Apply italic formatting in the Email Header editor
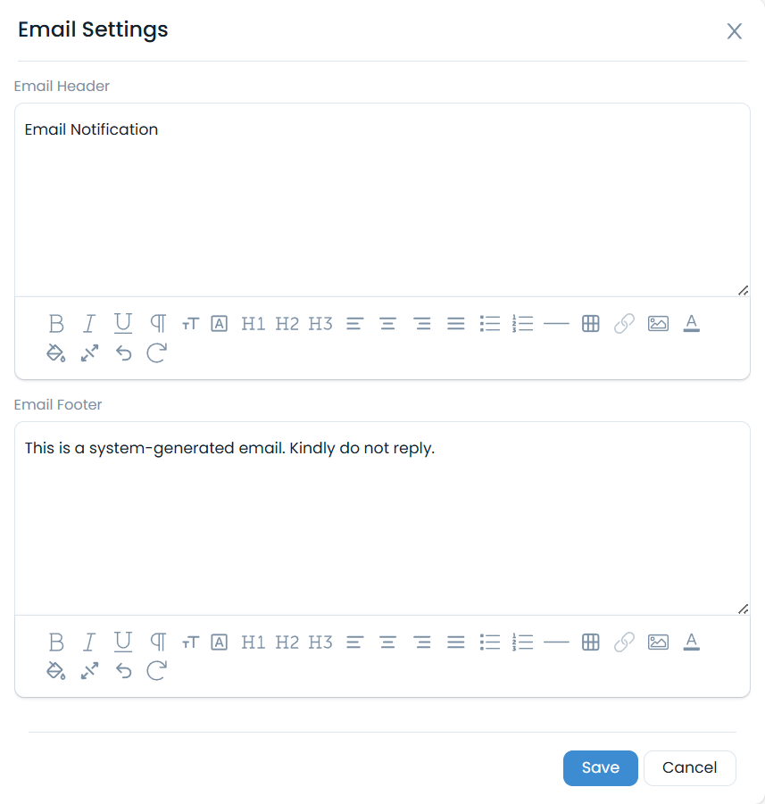 tap(89, 323)
